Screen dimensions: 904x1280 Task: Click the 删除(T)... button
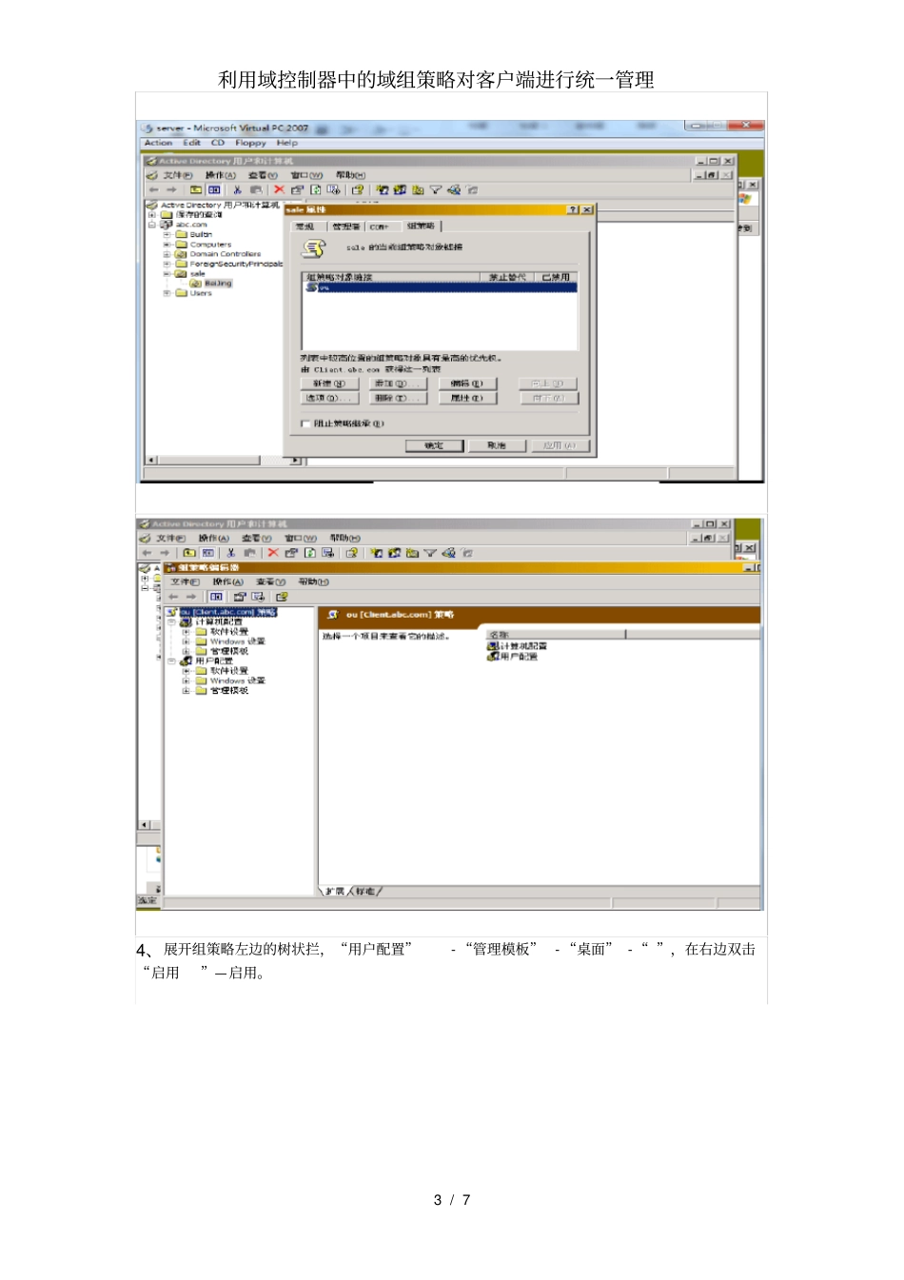pos(396,399)
